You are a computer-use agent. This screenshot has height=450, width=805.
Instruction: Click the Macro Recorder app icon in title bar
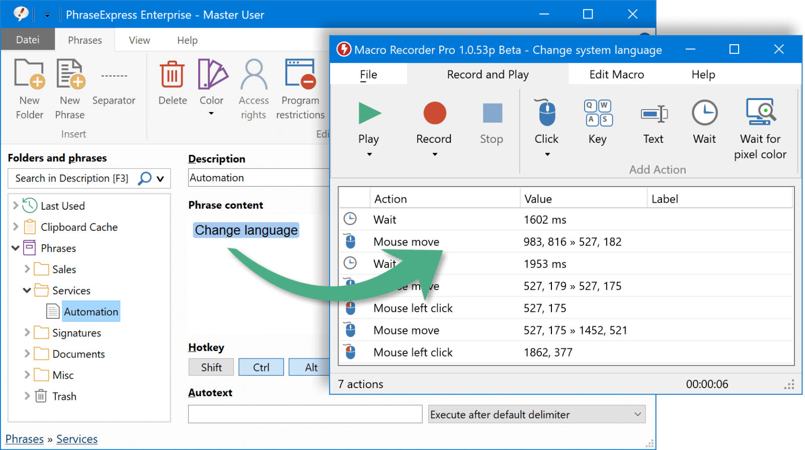point(344,49)
